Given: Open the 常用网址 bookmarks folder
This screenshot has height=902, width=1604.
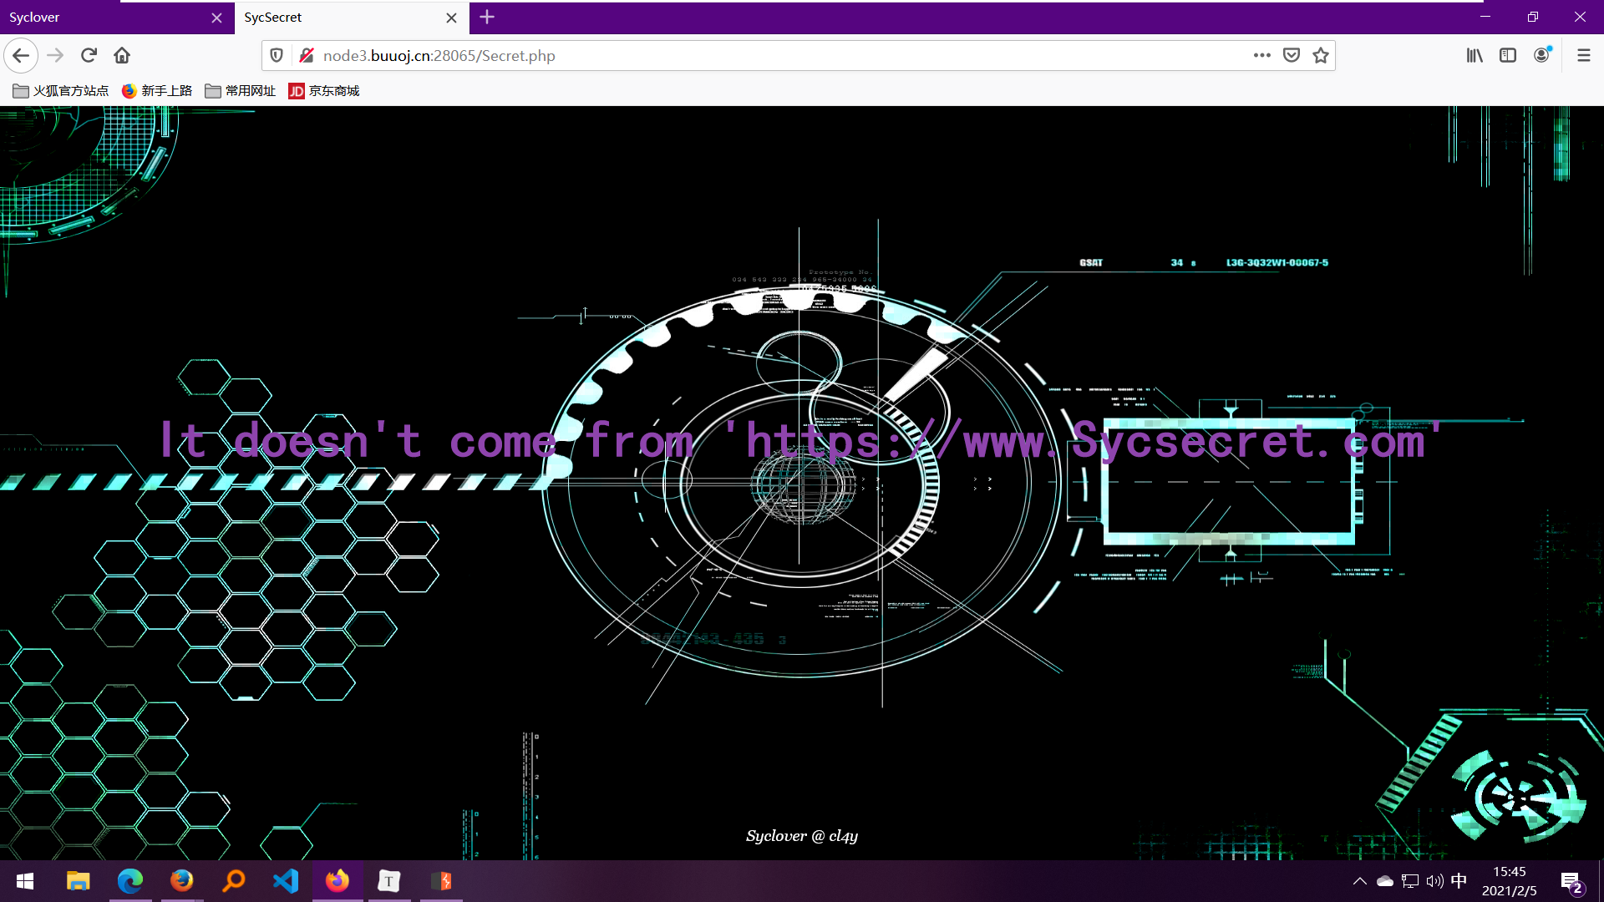Looking at the screenshot, I should 241,91.
